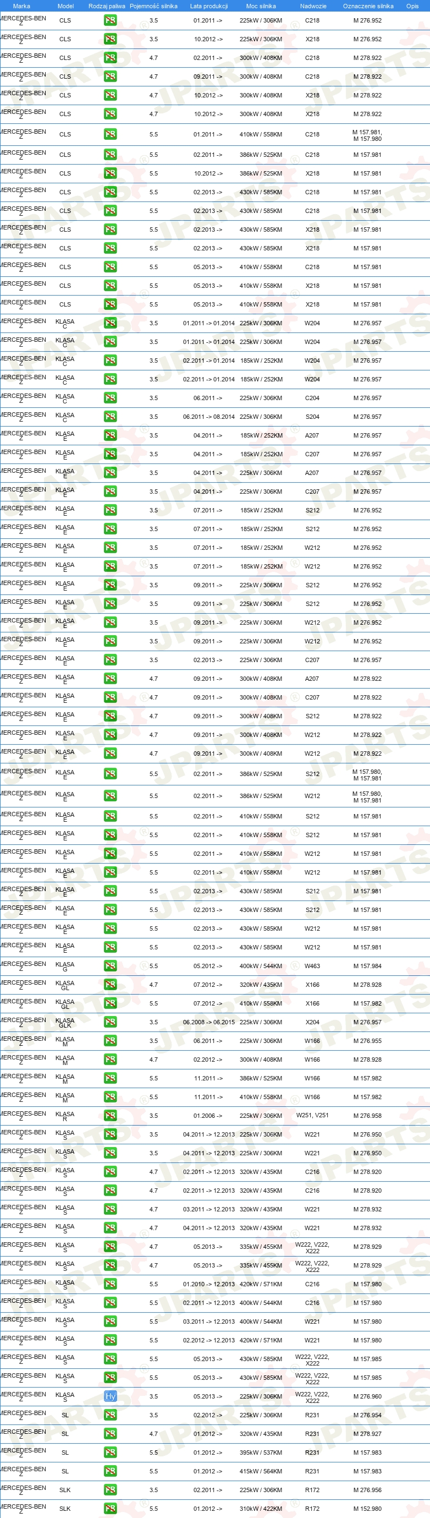The image size is (430, 1518).
Task: Click the petrol icon in the KLASA G W463 row
Action: click(110, 966)
